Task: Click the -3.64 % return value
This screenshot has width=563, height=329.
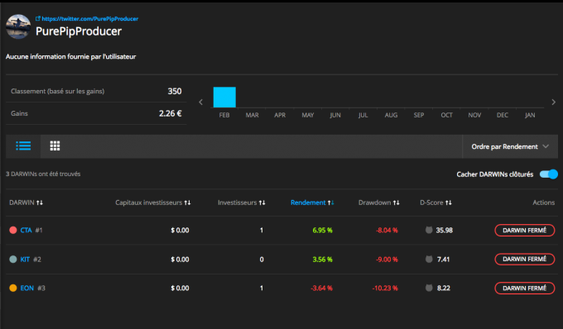Action: [x=321, y=288]
